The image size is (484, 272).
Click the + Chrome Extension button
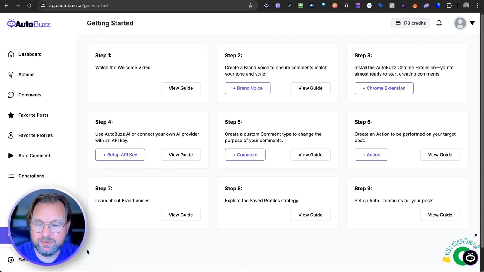pyautogui.click(x=384, y=88)
